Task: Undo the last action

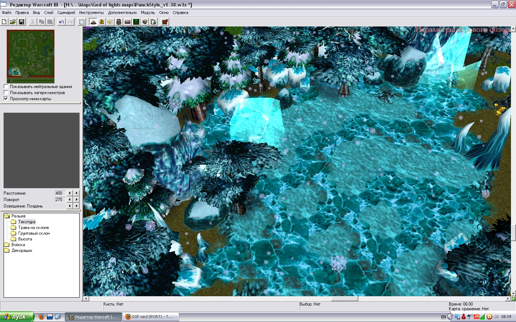Action: coord(62,22)
